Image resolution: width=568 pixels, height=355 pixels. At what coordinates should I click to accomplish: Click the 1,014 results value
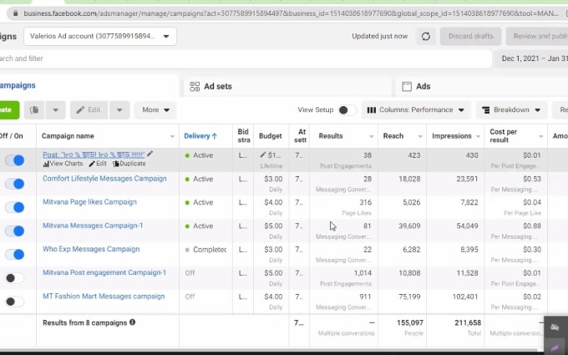pos(363,273)
